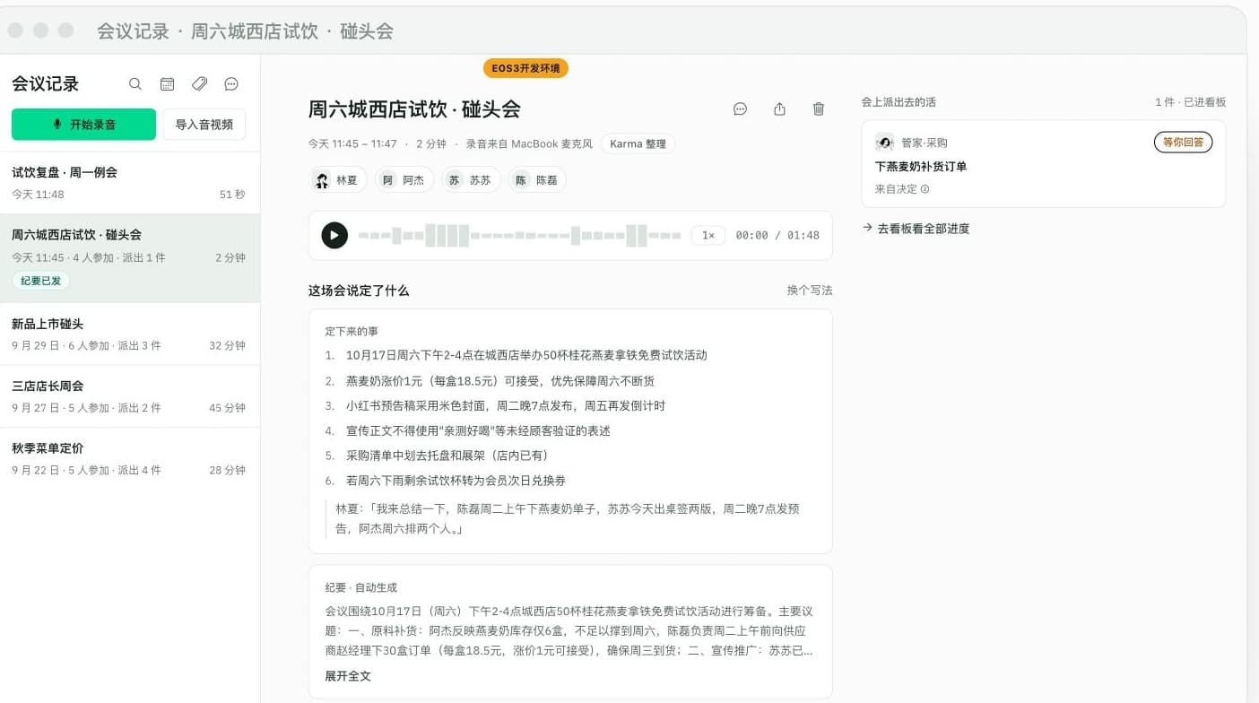1259x703 pixels.
Task: Click the Karma 整理 tag
Action: coord(638,143)
